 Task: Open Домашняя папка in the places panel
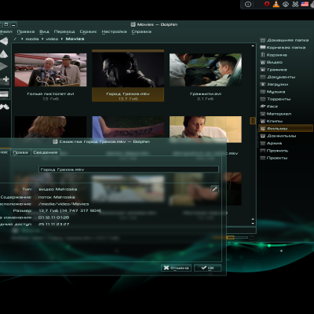pos(284,40)
